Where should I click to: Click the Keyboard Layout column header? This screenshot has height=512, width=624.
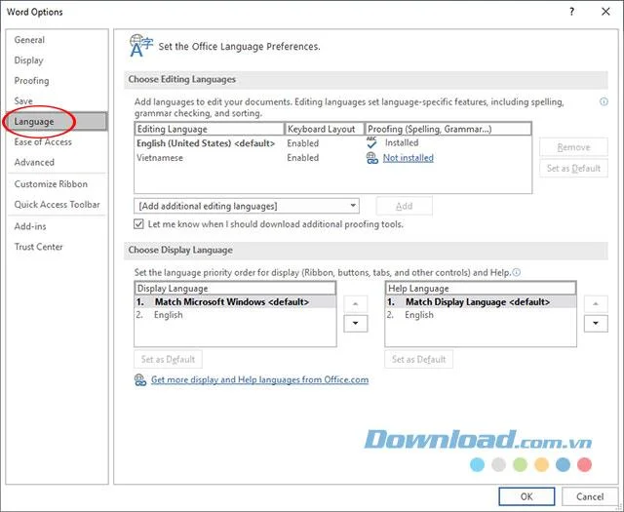pos(325,129)
